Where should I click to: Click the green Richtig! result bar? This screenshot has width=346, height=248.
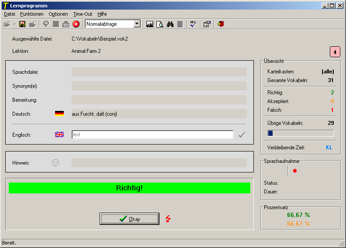(129, 188)
